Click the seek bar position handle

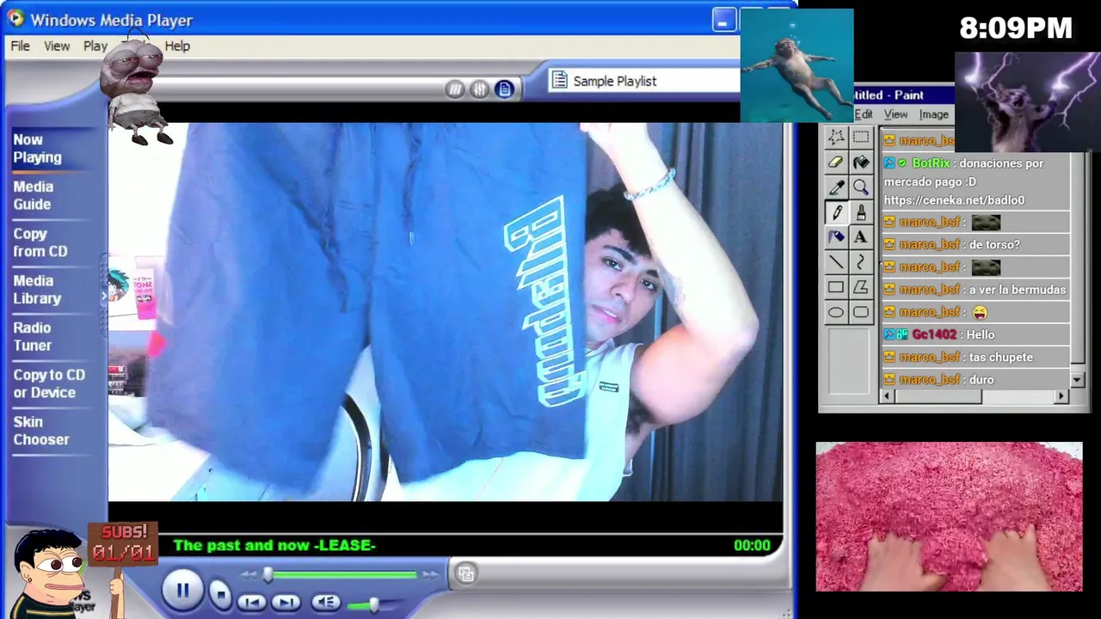(268, 574)
